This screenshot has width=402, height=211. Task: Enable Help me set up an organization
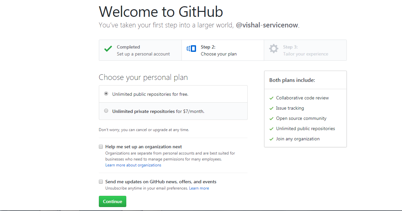101,147
